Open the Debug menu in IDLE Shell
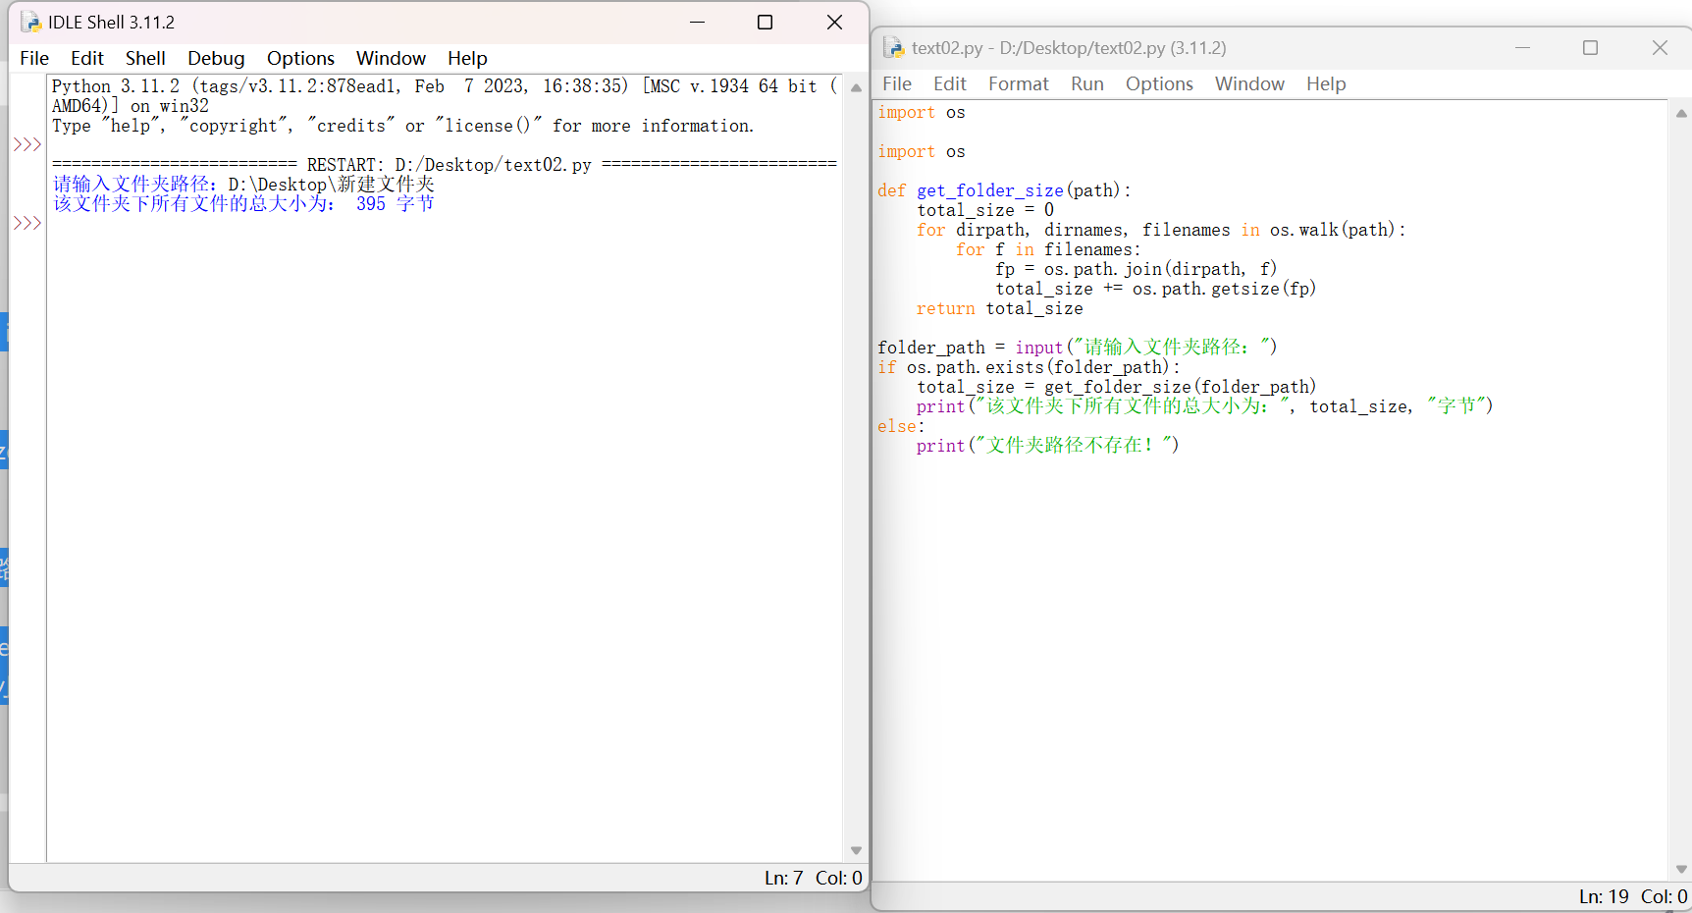This screenshot has width=1692, height=913. pyautogui.click(x=216, y=58)
